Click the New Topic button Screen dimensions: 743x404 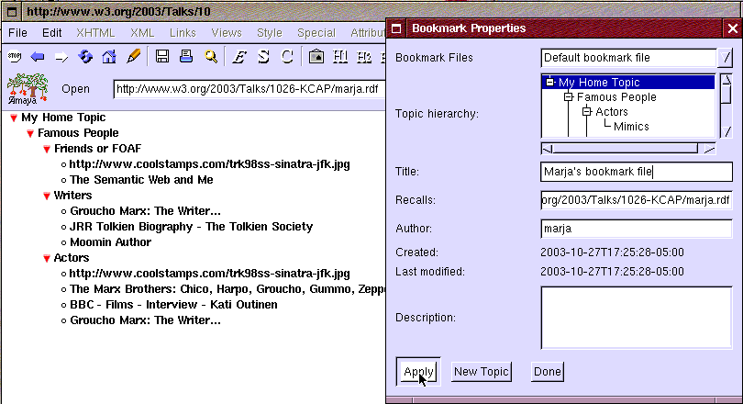[481, 372]
